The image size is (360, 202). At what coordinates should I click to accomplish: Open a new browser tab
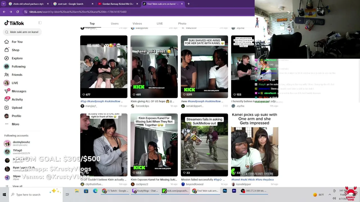(x=188, y=4)
